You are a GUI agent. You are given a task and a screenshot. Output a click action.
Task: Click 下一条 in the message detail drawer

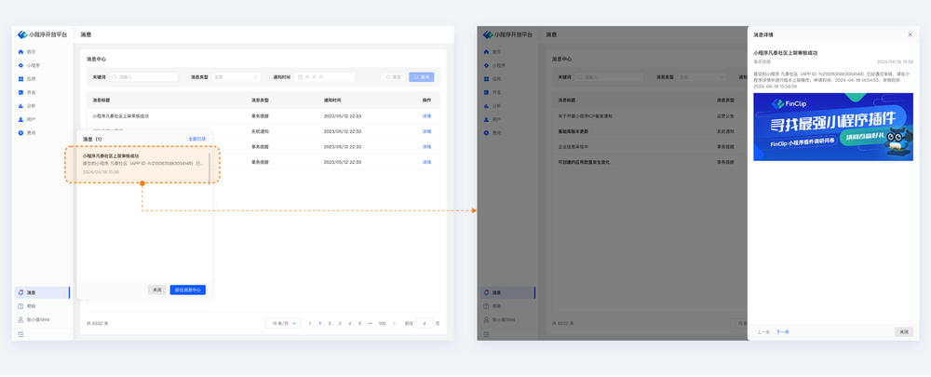coord(782,331)
